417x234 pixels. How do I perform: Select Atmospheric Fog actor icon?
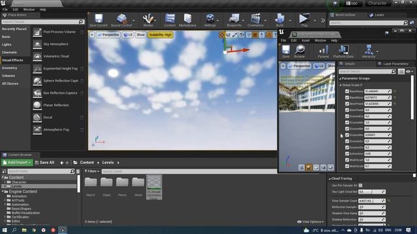pyautogui.click(x=37, y=129)
